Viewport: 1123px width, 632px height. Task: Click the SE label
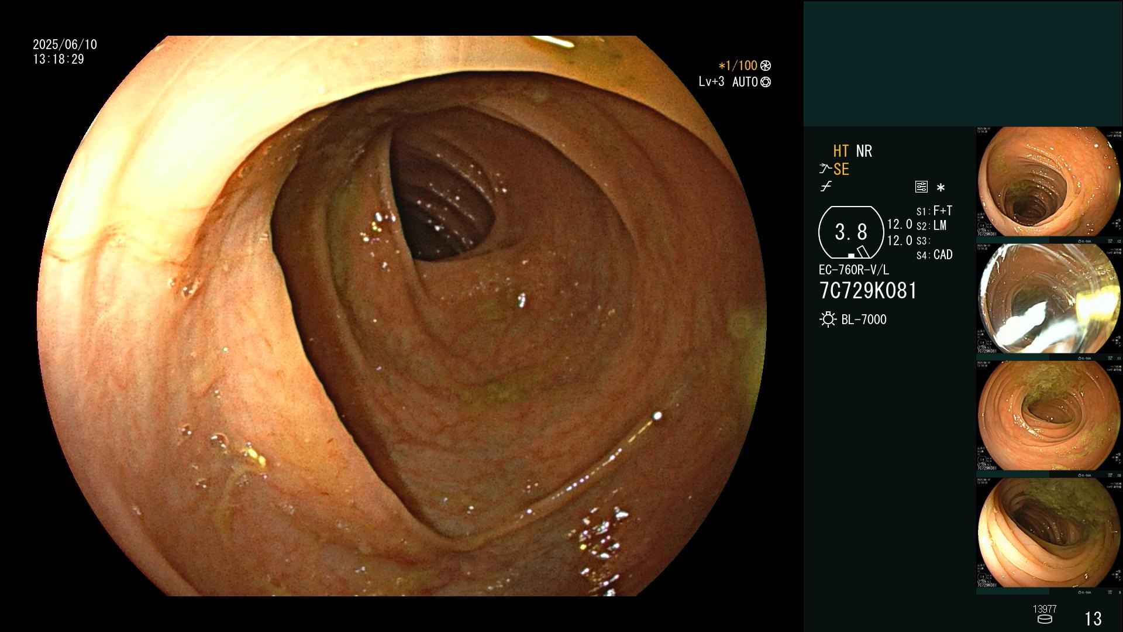841,169
